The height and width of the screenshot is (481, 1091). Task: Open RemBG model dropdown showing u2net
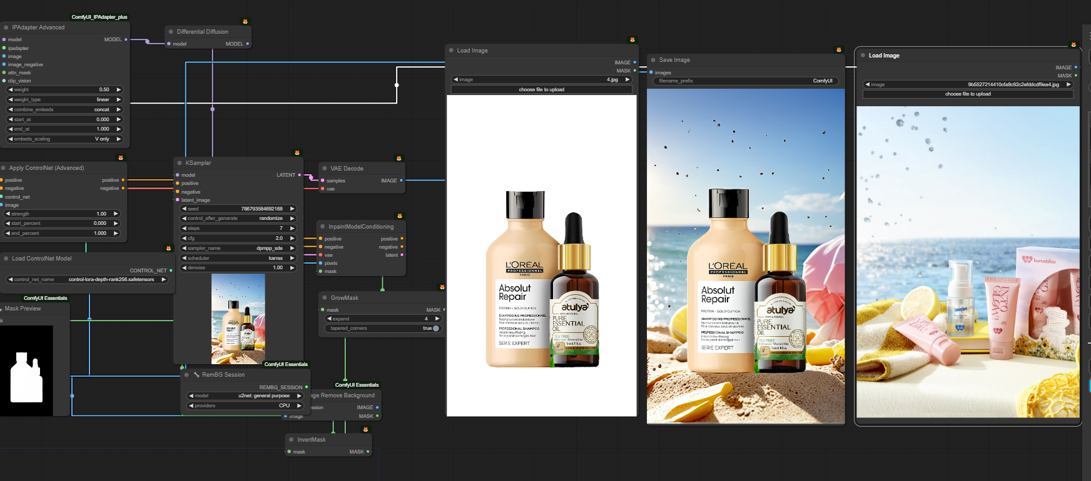pyautogui.click(x=245, y=396)
